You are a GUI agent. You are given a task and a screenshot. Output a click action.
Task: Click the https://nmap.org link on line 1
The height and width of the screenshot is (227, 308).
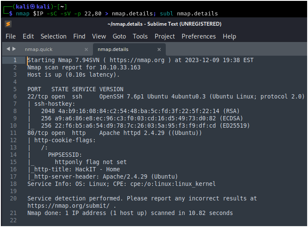(x=137, y=60)
